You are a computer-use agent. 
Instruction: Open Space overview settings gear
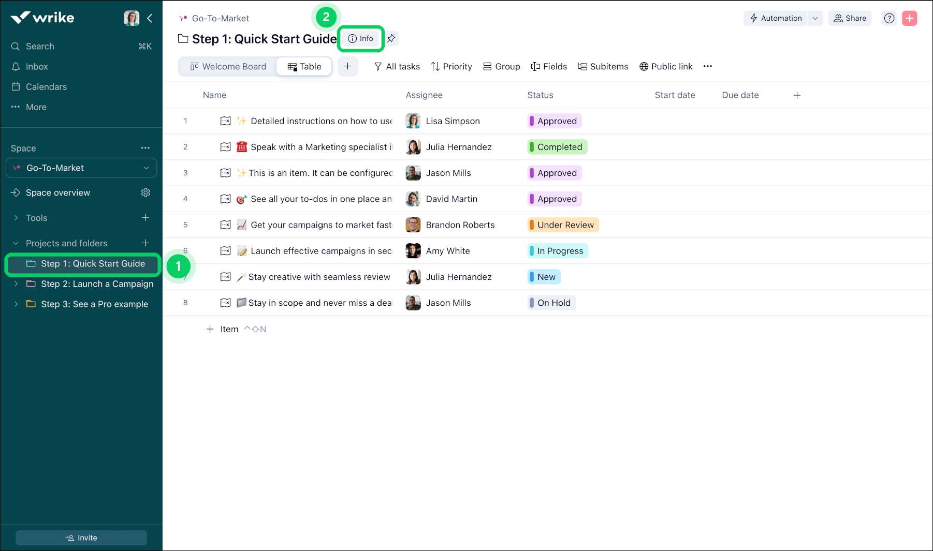click(x=145, y=192)
